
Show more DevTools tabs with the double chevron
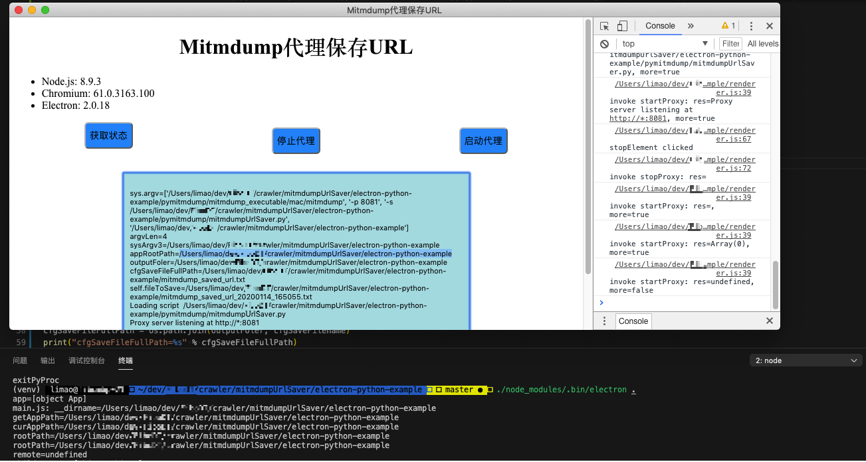pyautogui.click(x=691, y=26)
